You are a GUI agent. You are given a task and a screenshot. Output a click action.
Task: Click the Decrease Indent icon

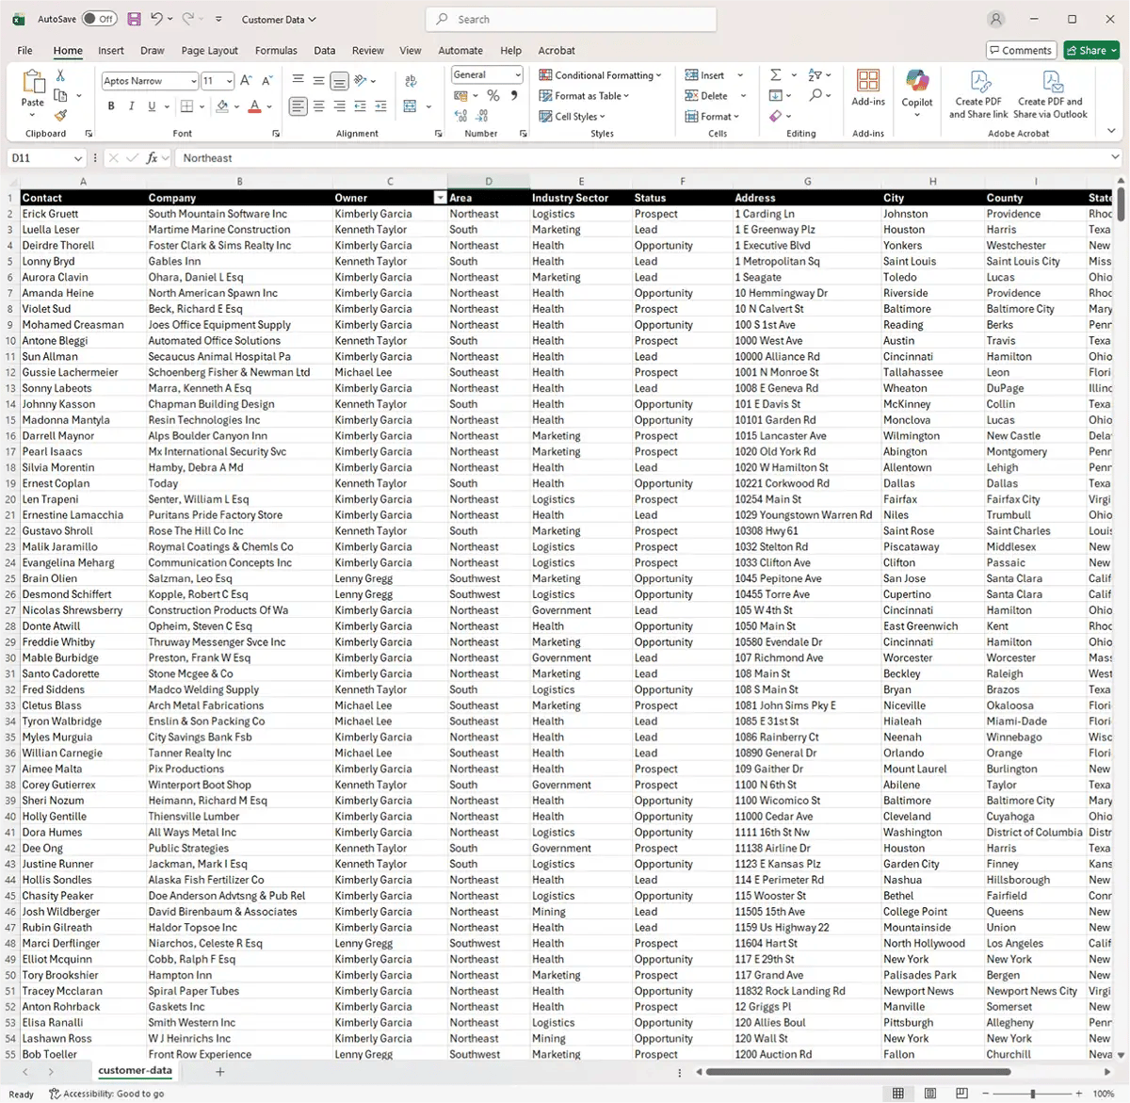[361, 106]
